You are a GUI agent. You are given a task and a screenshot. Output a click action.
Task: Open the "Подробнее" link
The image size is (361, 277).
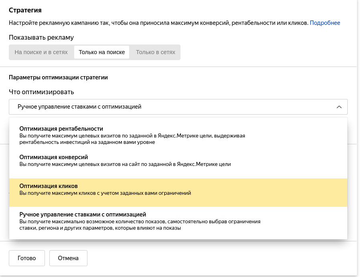tap(326, 23)
